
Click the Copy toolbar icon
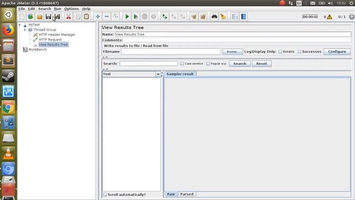[78, 17]
